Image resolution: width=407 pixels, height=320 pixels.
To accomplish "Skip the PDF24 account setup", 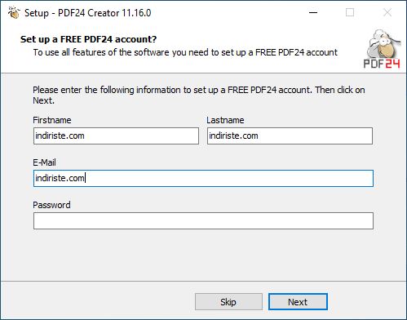I will [228, 302].
